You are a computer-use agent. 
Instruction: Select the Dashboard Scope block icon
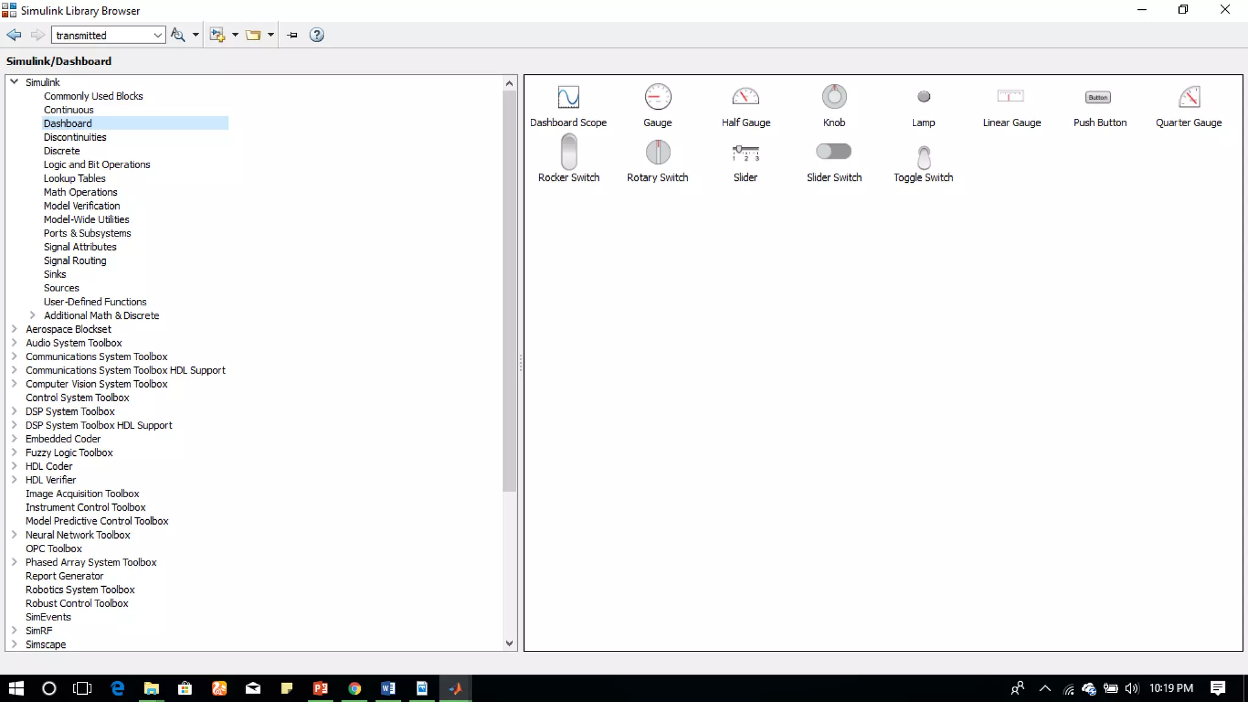coord(568,97)
